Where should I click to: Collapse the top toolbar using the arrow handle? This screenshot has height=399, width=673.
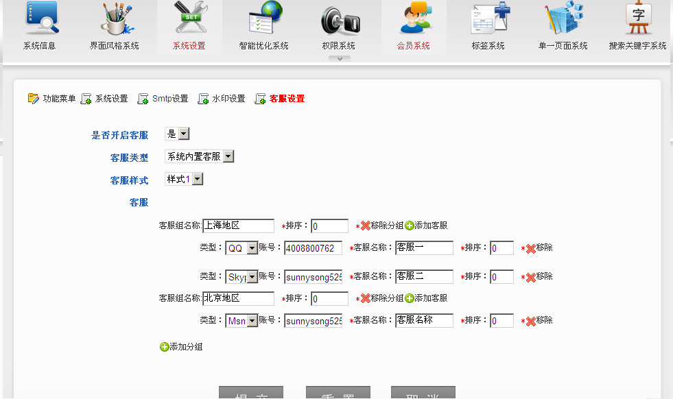point(339,59)
